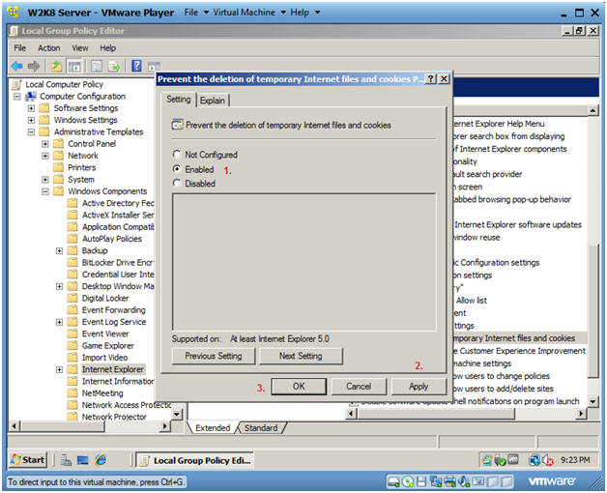Click Internet Explorer folder icon in tree
Image resolution: width=607 pixels, height=493 pixels.
tap(72, 369)
